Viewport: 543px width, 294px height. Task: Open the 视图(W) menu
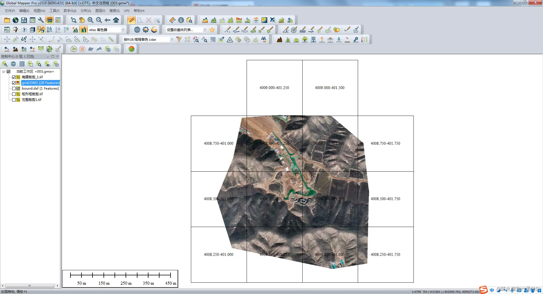[39, 11]
